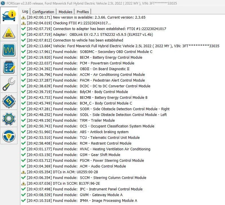Open the oscilloscope live data section
Image resolution: width=225 pixels, height=205 pixels.
pos(9,50)
